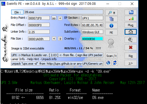The width and height of the screenshot is (147, 104).
Task: Open the section tree viewer icon
Action: 111,19
